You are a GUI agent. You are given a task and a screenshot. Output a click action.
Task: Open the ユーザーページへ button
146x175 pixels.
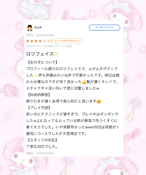104,27
